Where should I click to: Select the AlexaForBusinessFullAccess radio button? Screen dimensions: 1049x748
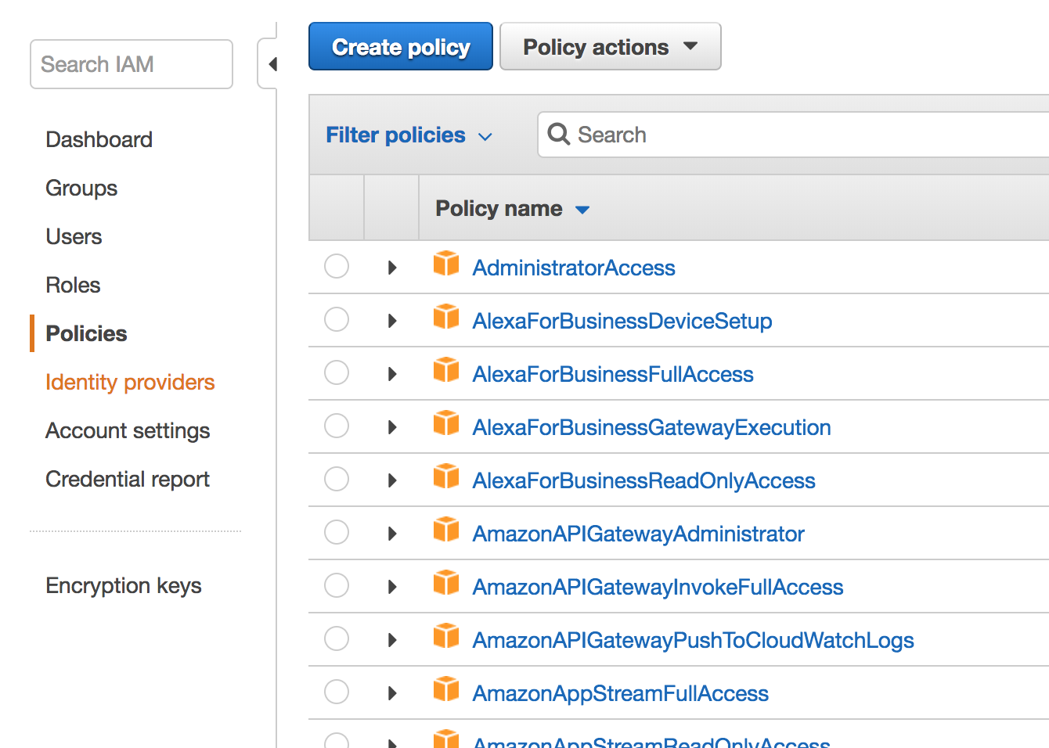tap(337, 372)
